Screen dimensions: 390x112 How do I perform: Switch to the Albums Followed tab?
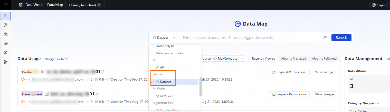tap(324, 59)
